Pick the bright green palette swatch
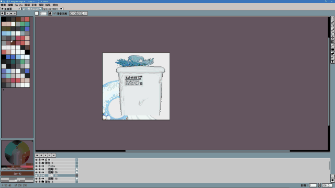335x188 pixels. coord(23,24)
